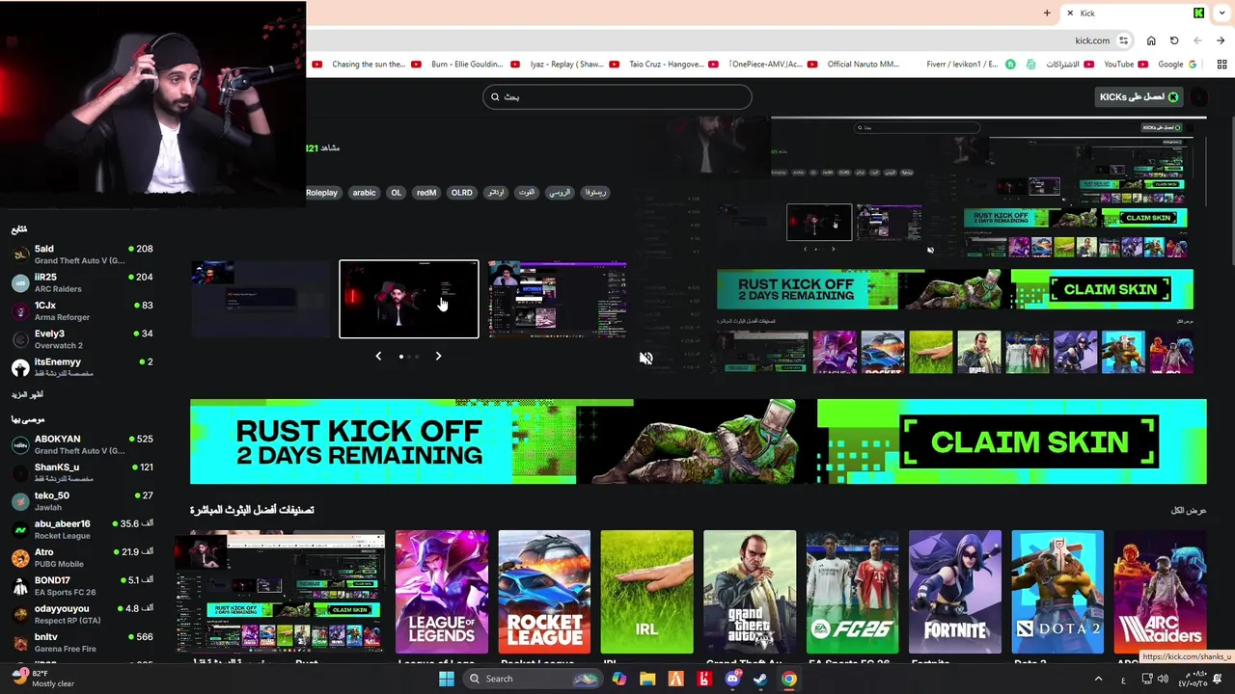Image resolution: width=1235 pixels, height=694 pixels.
Task: Expand the Chrome tab search dropdown
Action: (x=1220, y=13)
